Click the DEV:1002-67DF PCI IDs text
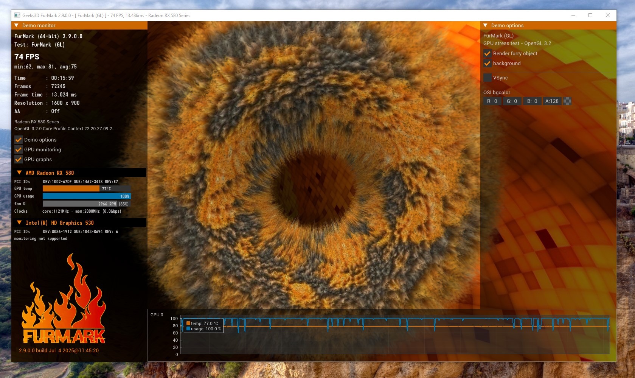The height and width of the screenshot is (378, 635). pos(80,182)
